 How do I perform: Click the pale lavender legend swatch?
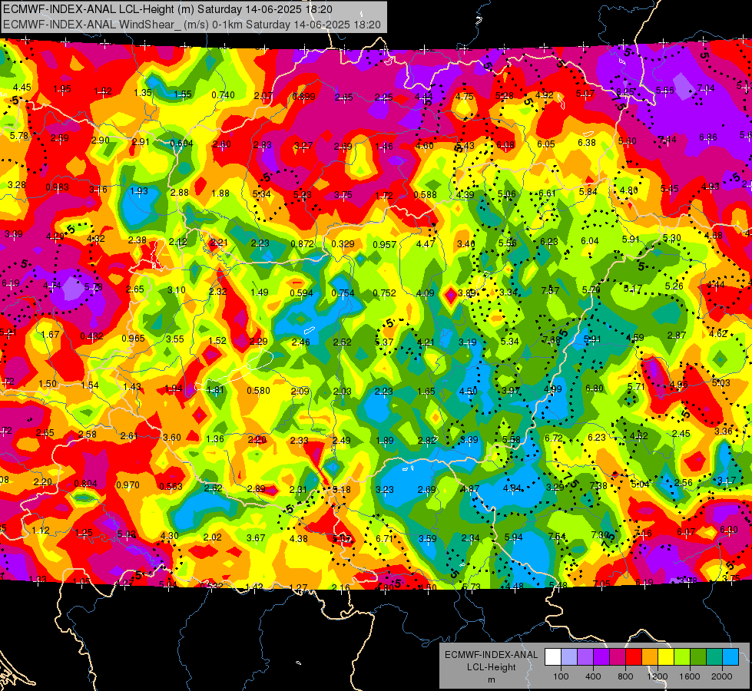[x=569, y=657]
